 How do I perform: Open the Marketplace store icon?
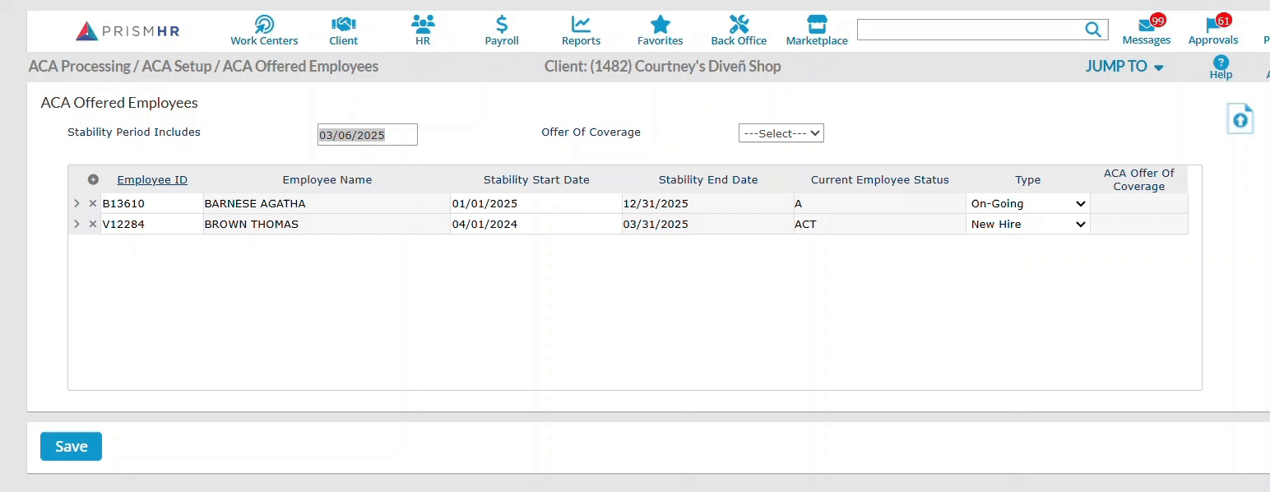pyautogui.click(x=817, y=25)
